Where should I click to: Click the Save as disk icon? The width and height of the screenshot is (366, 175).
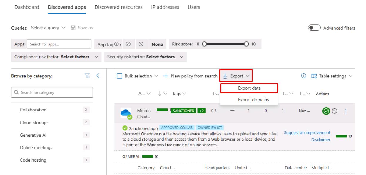73,28
